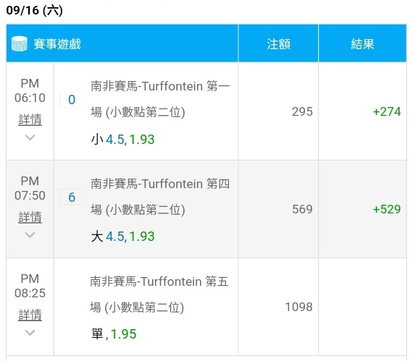The width and height of the screenshot is (410, 361).
Task: Open 詳情 link for the 06:10 PM bet
Action: pos(30,119)
